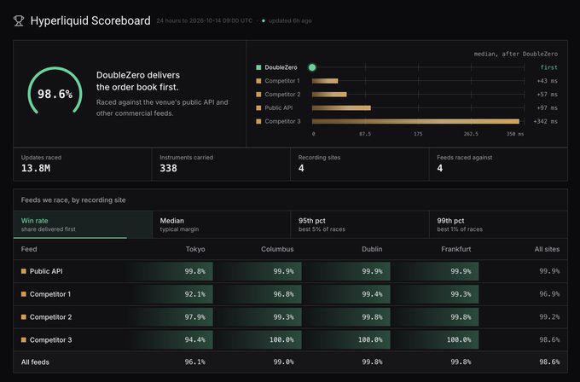
Task: Click the All sites column header
Action: 547,249
